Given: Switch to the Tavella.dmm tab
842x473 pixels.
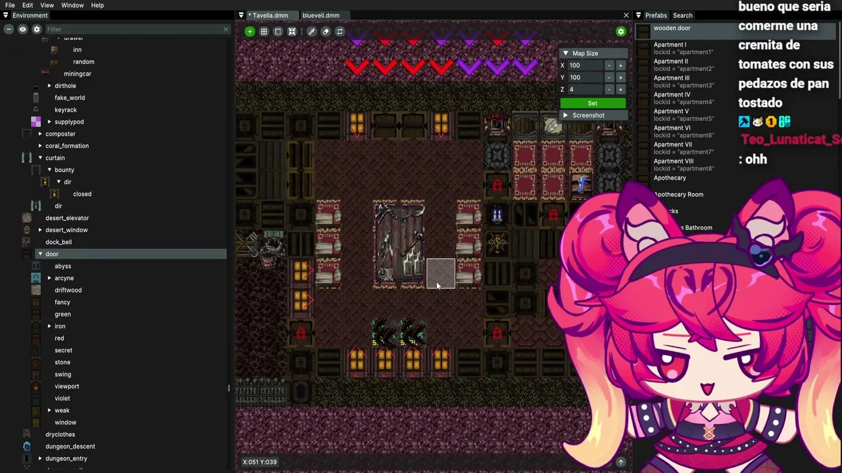Looking at the screenshot, I should click(270, 15).
